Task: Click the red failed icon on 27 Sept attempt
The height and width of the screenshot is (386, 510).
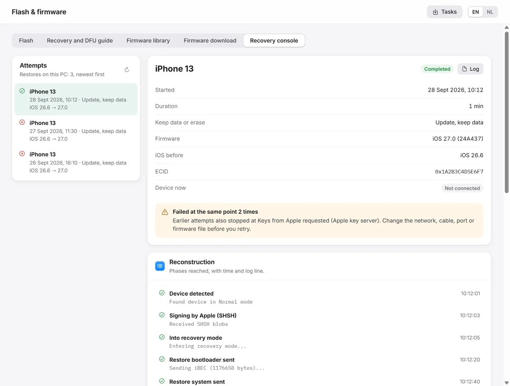Action: (x=22, y=122)
